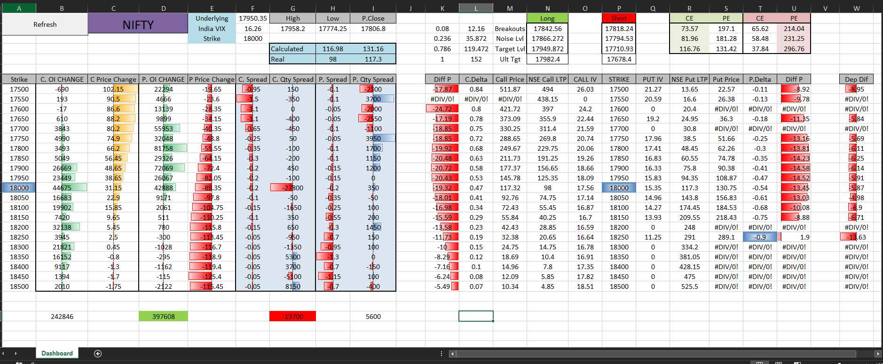The height and width of the screenshot is (364, 883).
Task: Click the horizontal scrollbar right arrow
Action: [x=878, y=354]
